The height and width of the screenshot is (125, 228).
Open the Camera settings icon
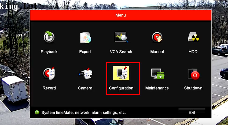click(x=85, y=73)
